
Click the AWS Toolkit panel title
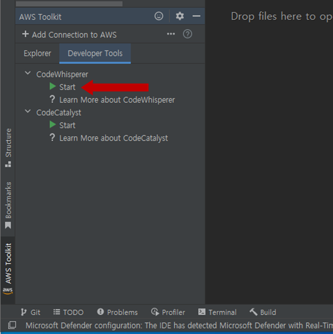[x=40, y=17]
